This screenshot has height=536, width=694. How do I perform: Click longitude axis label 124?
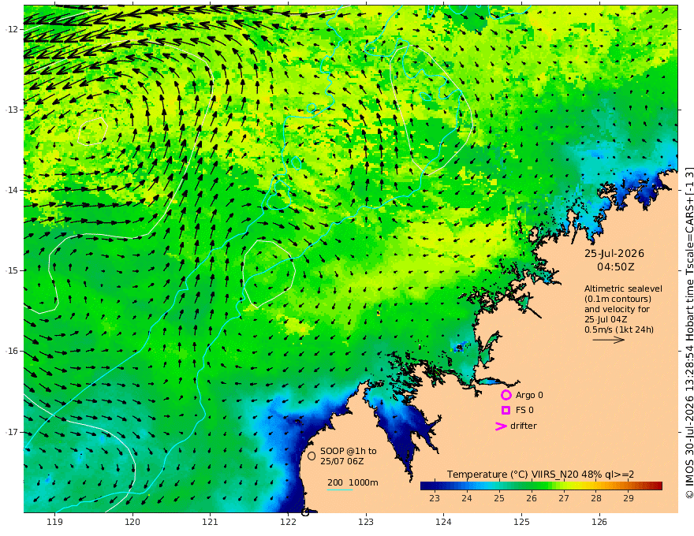(444, 523)
